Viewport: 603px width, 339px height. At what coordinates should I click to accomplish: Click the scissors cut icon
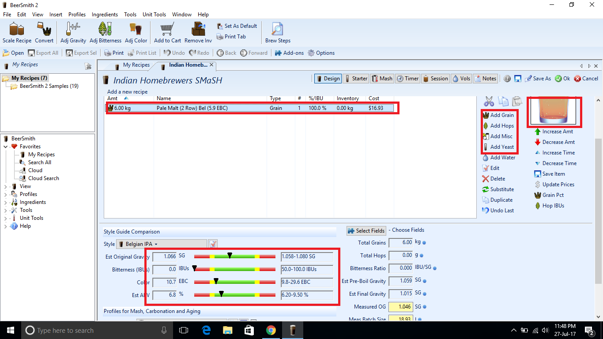tap(489, 102)
